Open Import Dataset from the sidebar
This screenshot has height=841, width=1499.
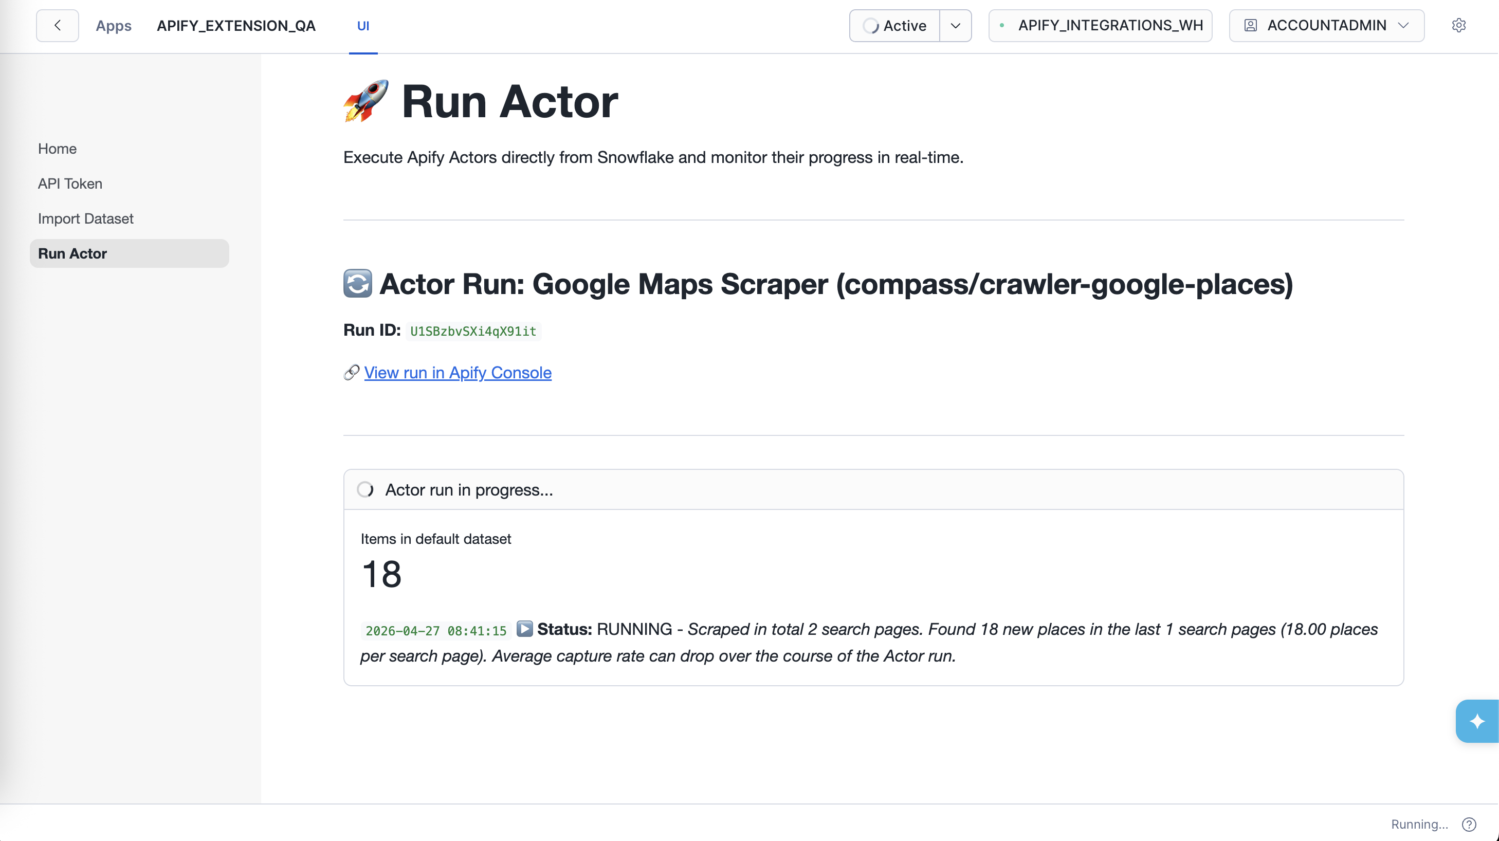tap(85, 218)
